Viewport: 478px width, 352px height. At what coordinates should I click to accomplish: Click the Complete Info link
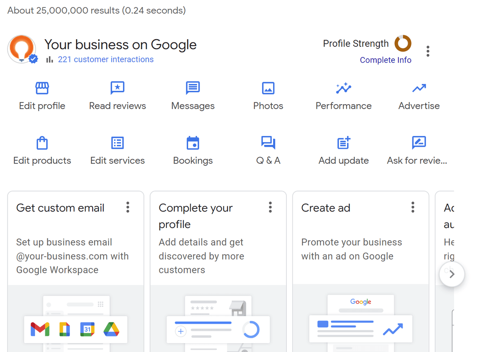tap(385, 60)
